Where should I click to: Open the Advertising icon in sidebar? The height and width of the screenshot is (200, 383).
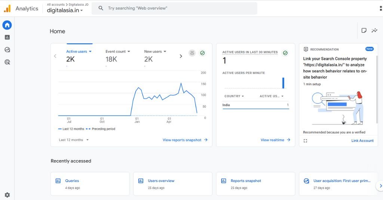tap(7, 62)
